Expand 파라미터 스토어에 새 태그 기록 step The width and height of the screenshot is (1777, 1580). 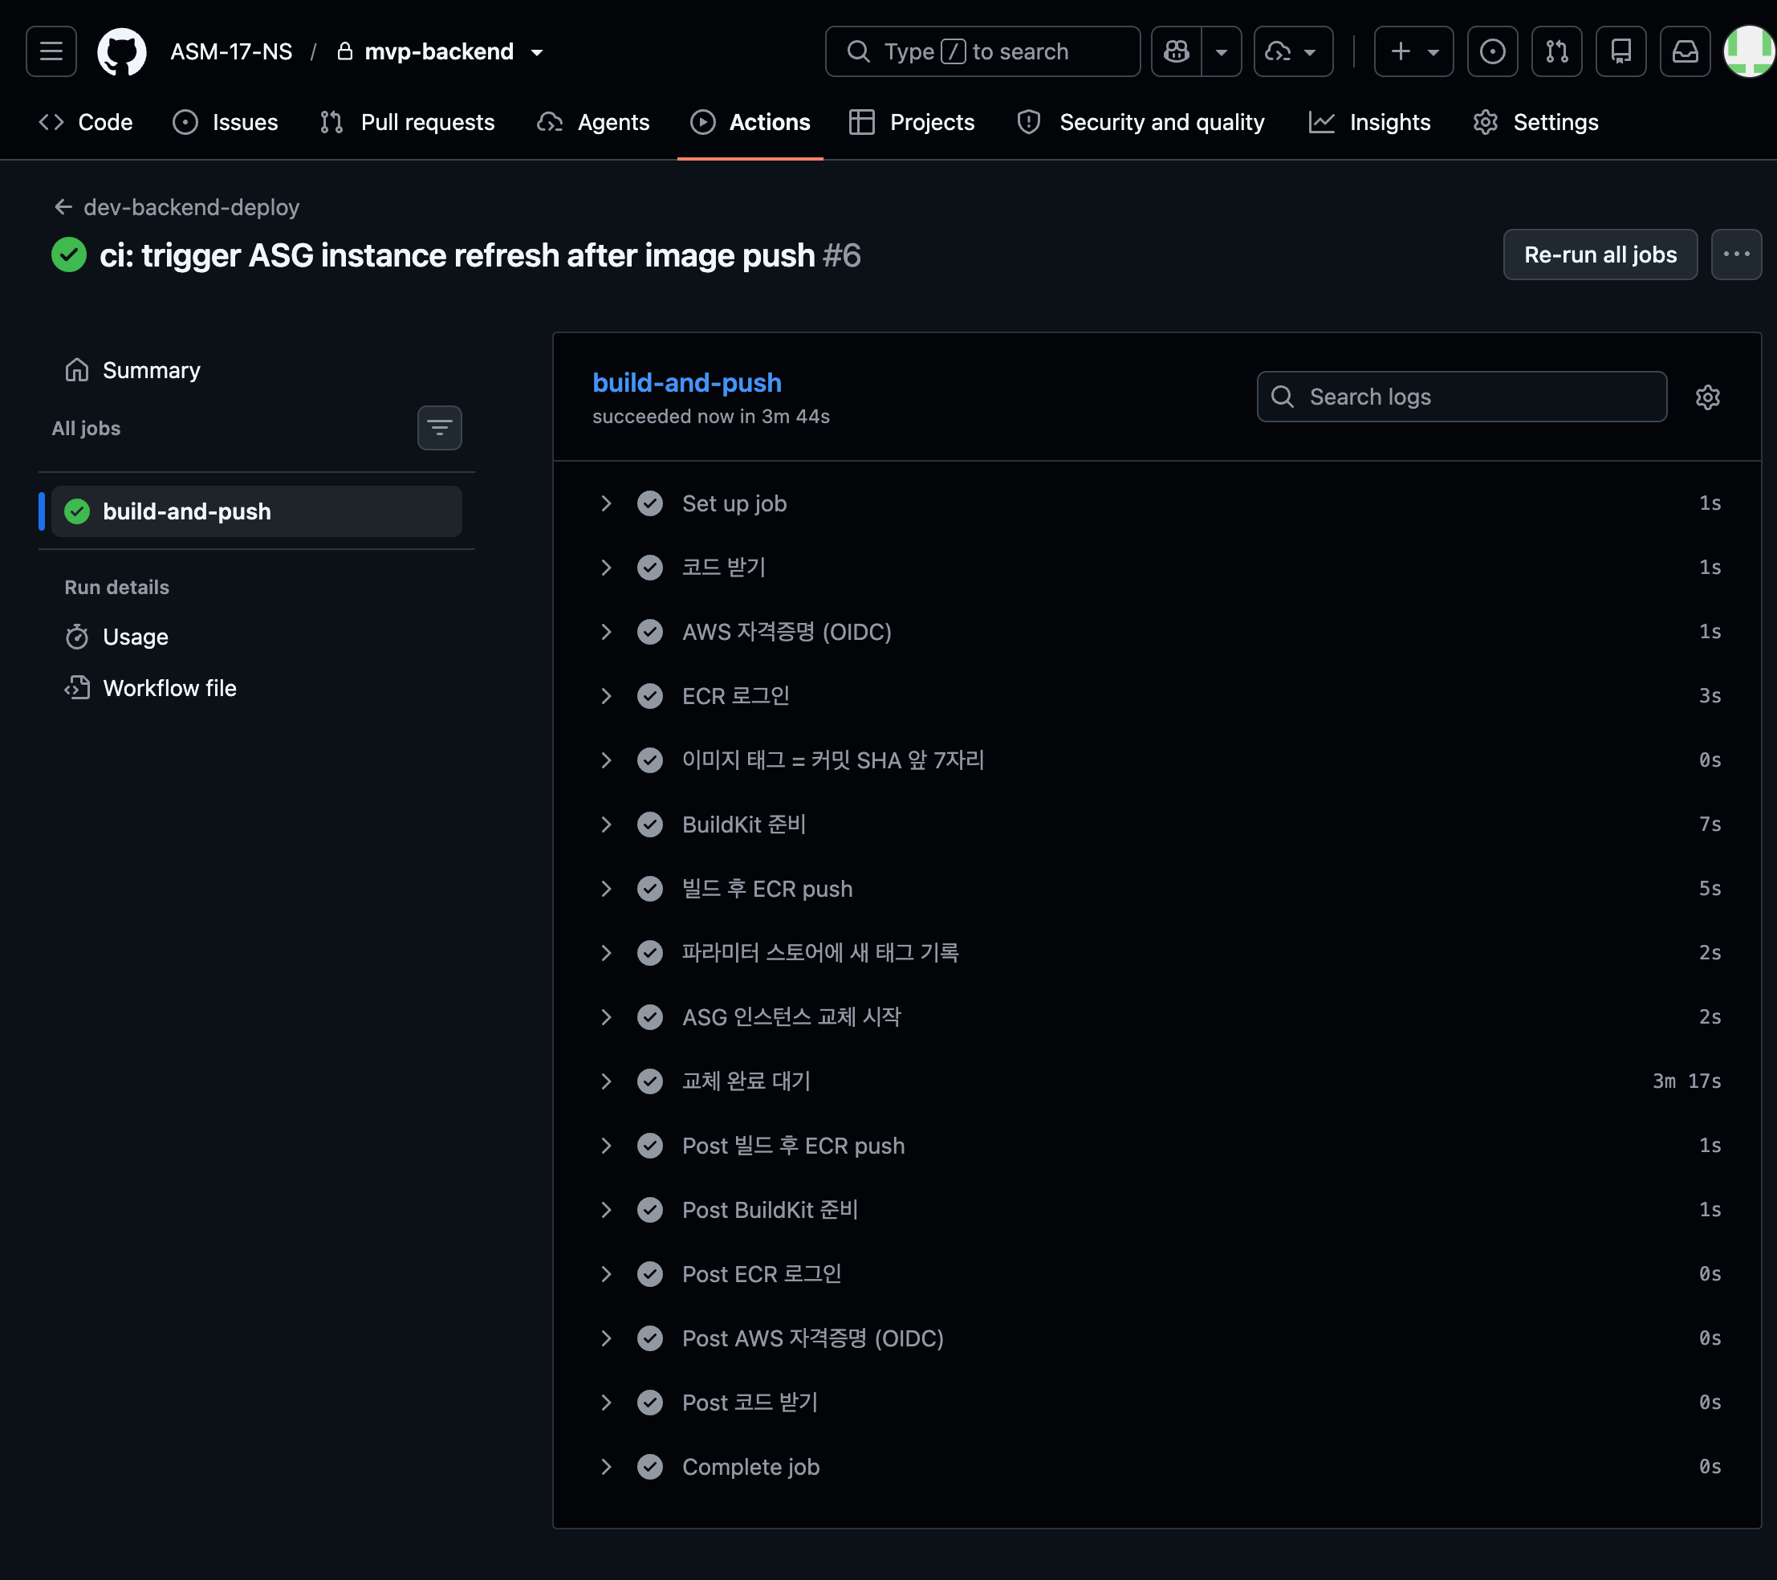1157,953
